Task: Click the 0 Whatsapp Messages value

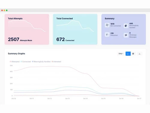Action: 130,33
